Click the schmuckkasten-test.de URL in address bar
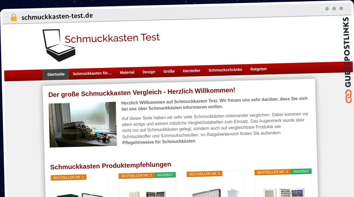 [57, 16]
